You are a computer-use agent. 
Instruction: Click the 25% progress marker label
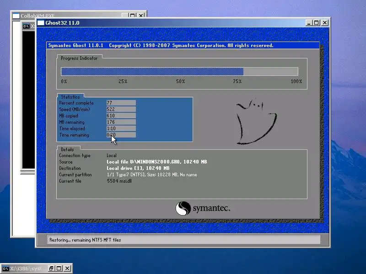click(x=123, y=81)
